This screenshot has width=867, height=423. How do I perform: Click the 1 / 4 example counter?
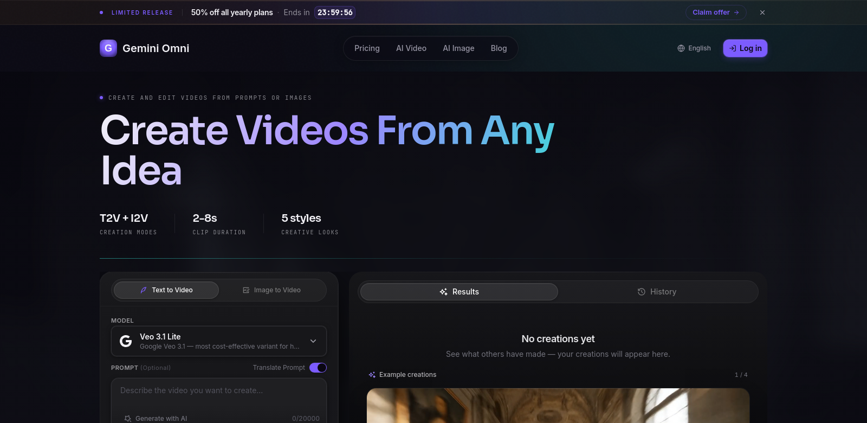pos(741,375)
